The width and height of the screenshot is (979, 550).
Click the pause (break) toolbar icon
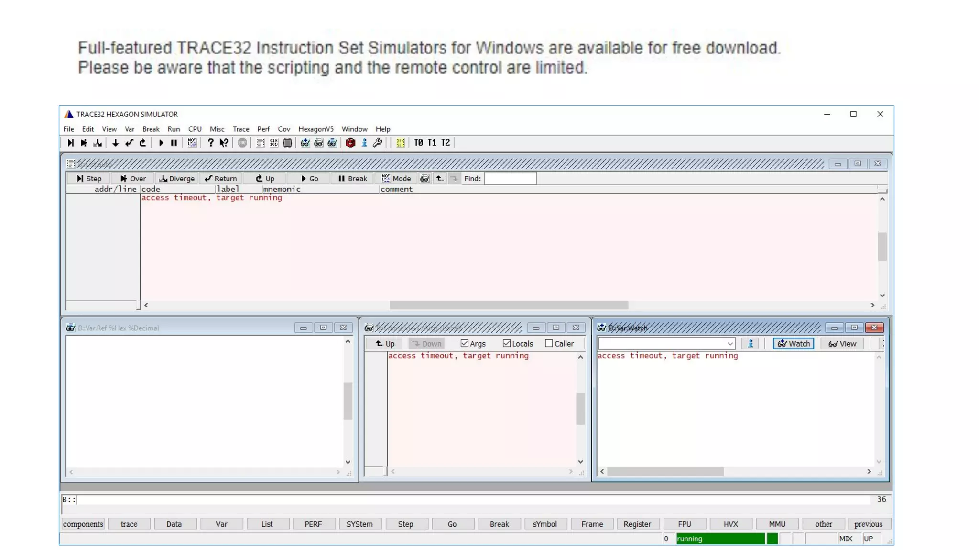(174, 143)
